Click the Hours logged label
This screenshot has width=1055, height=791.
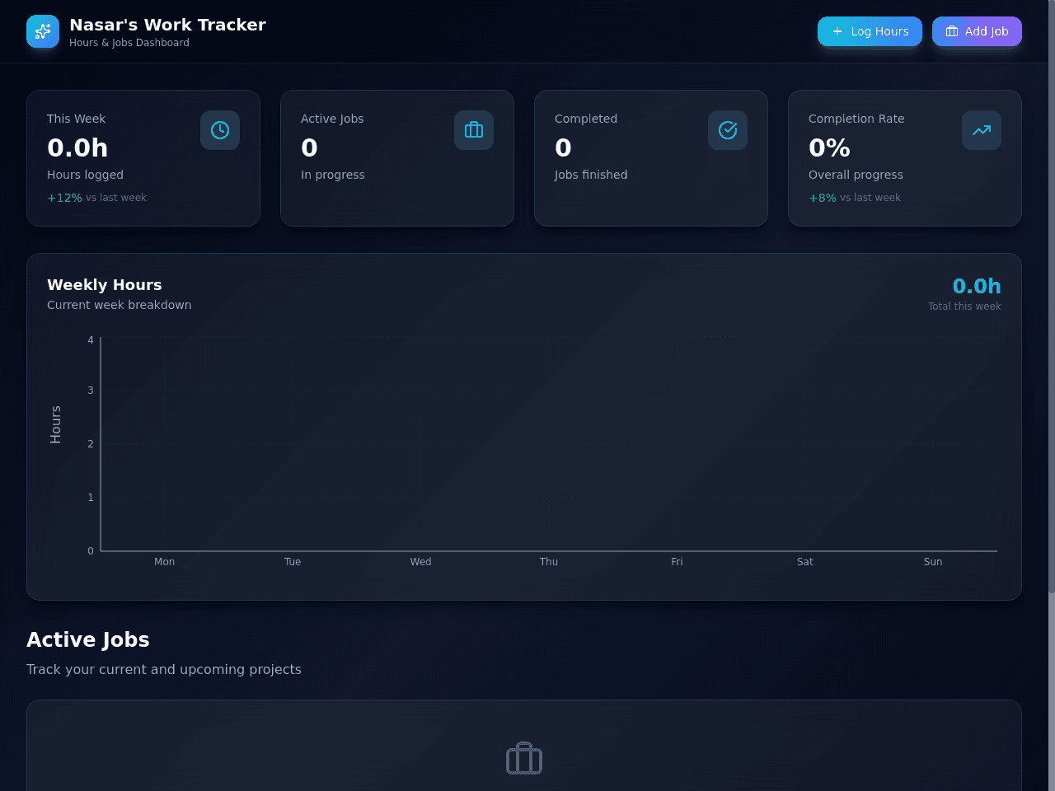[x=85, y=175]
